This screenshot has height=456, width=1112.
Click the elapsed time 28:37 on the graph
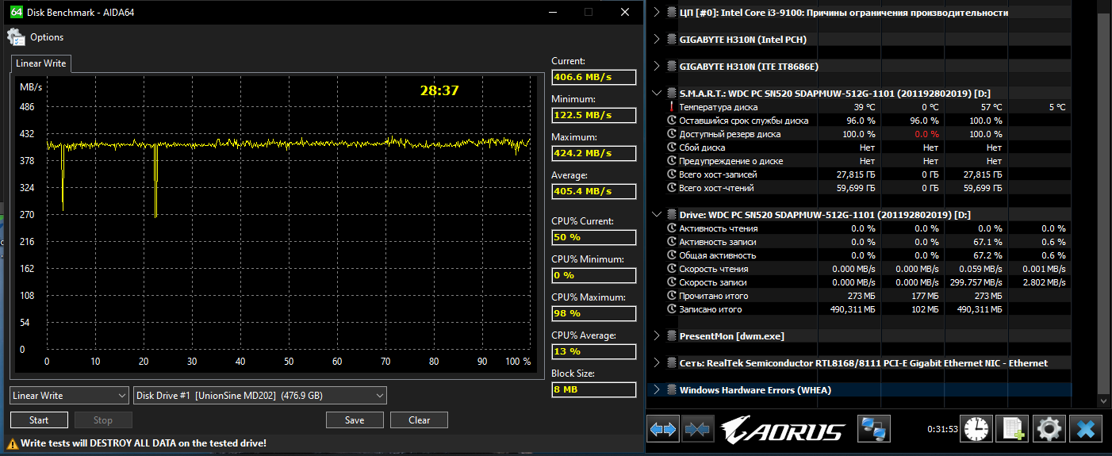click(439, 90)
